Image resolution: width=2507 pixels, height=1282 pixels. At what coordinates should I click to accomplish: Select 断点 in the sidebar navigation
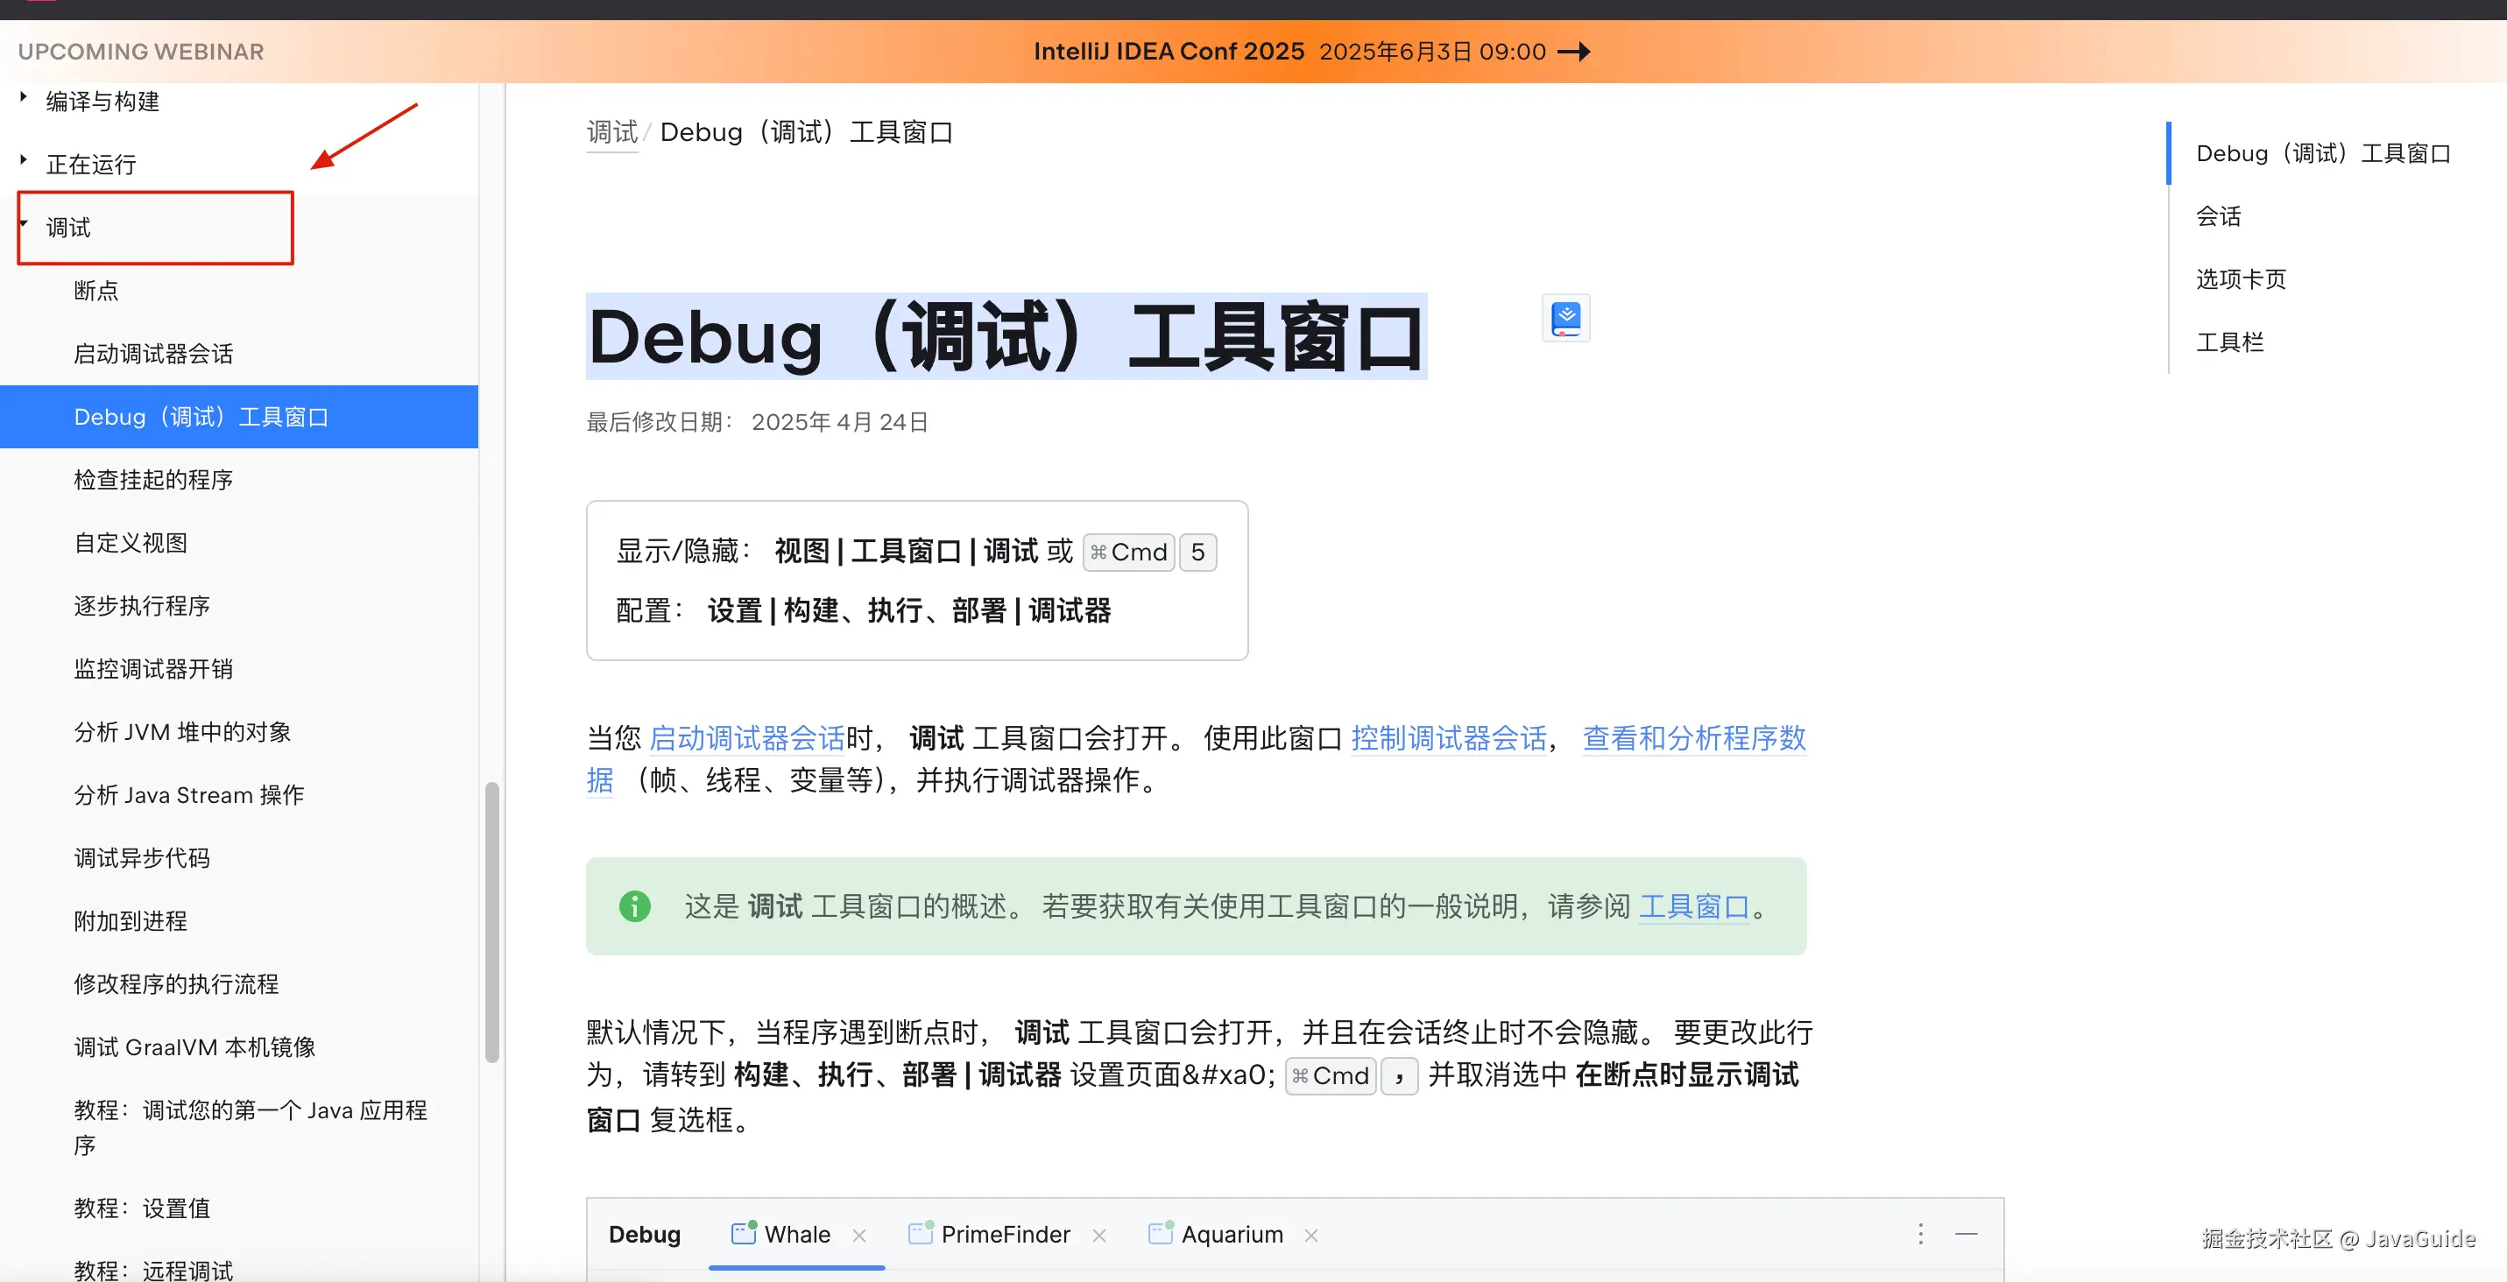(95, 290)
